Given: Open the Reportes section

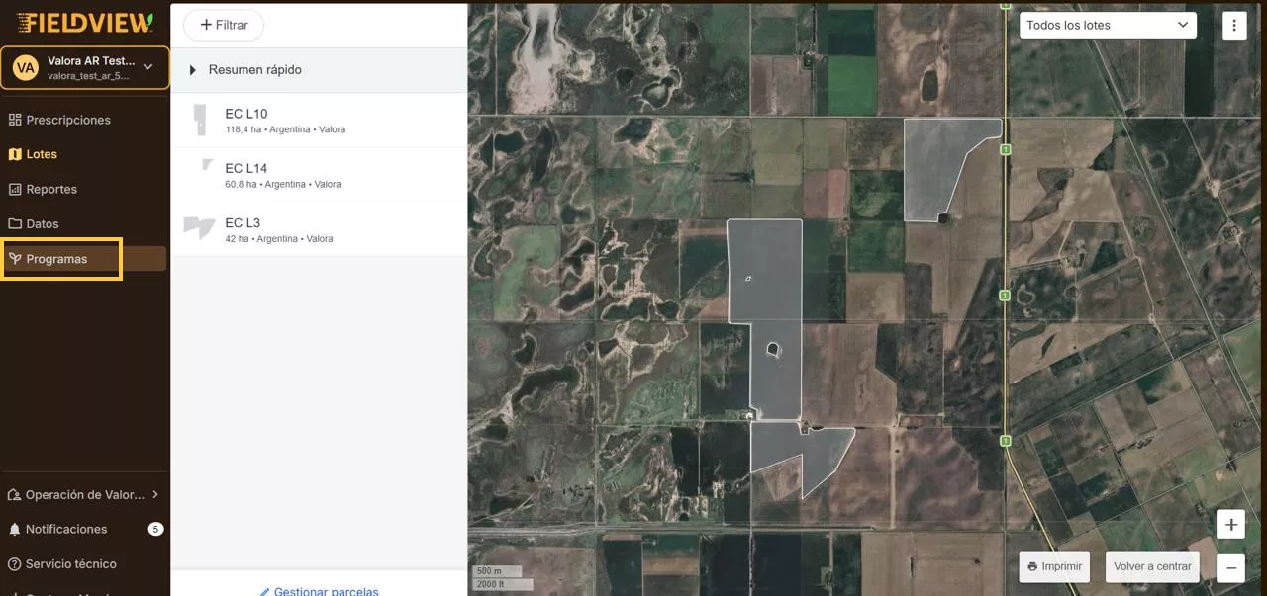Looking at the screenshot, I should point(50,189).
